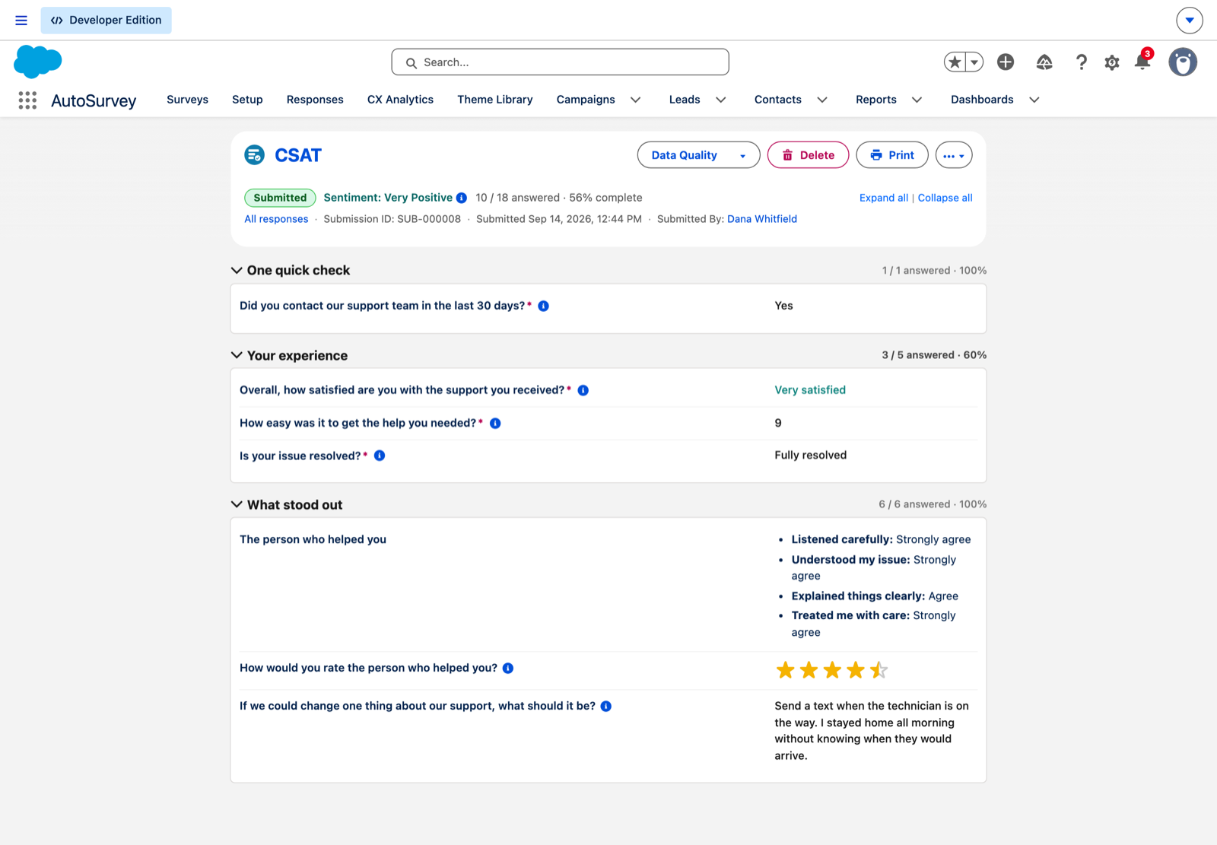Click the Expand all link
The width and height of the screenshot is (1217, 845).
(x=884, y=198)
